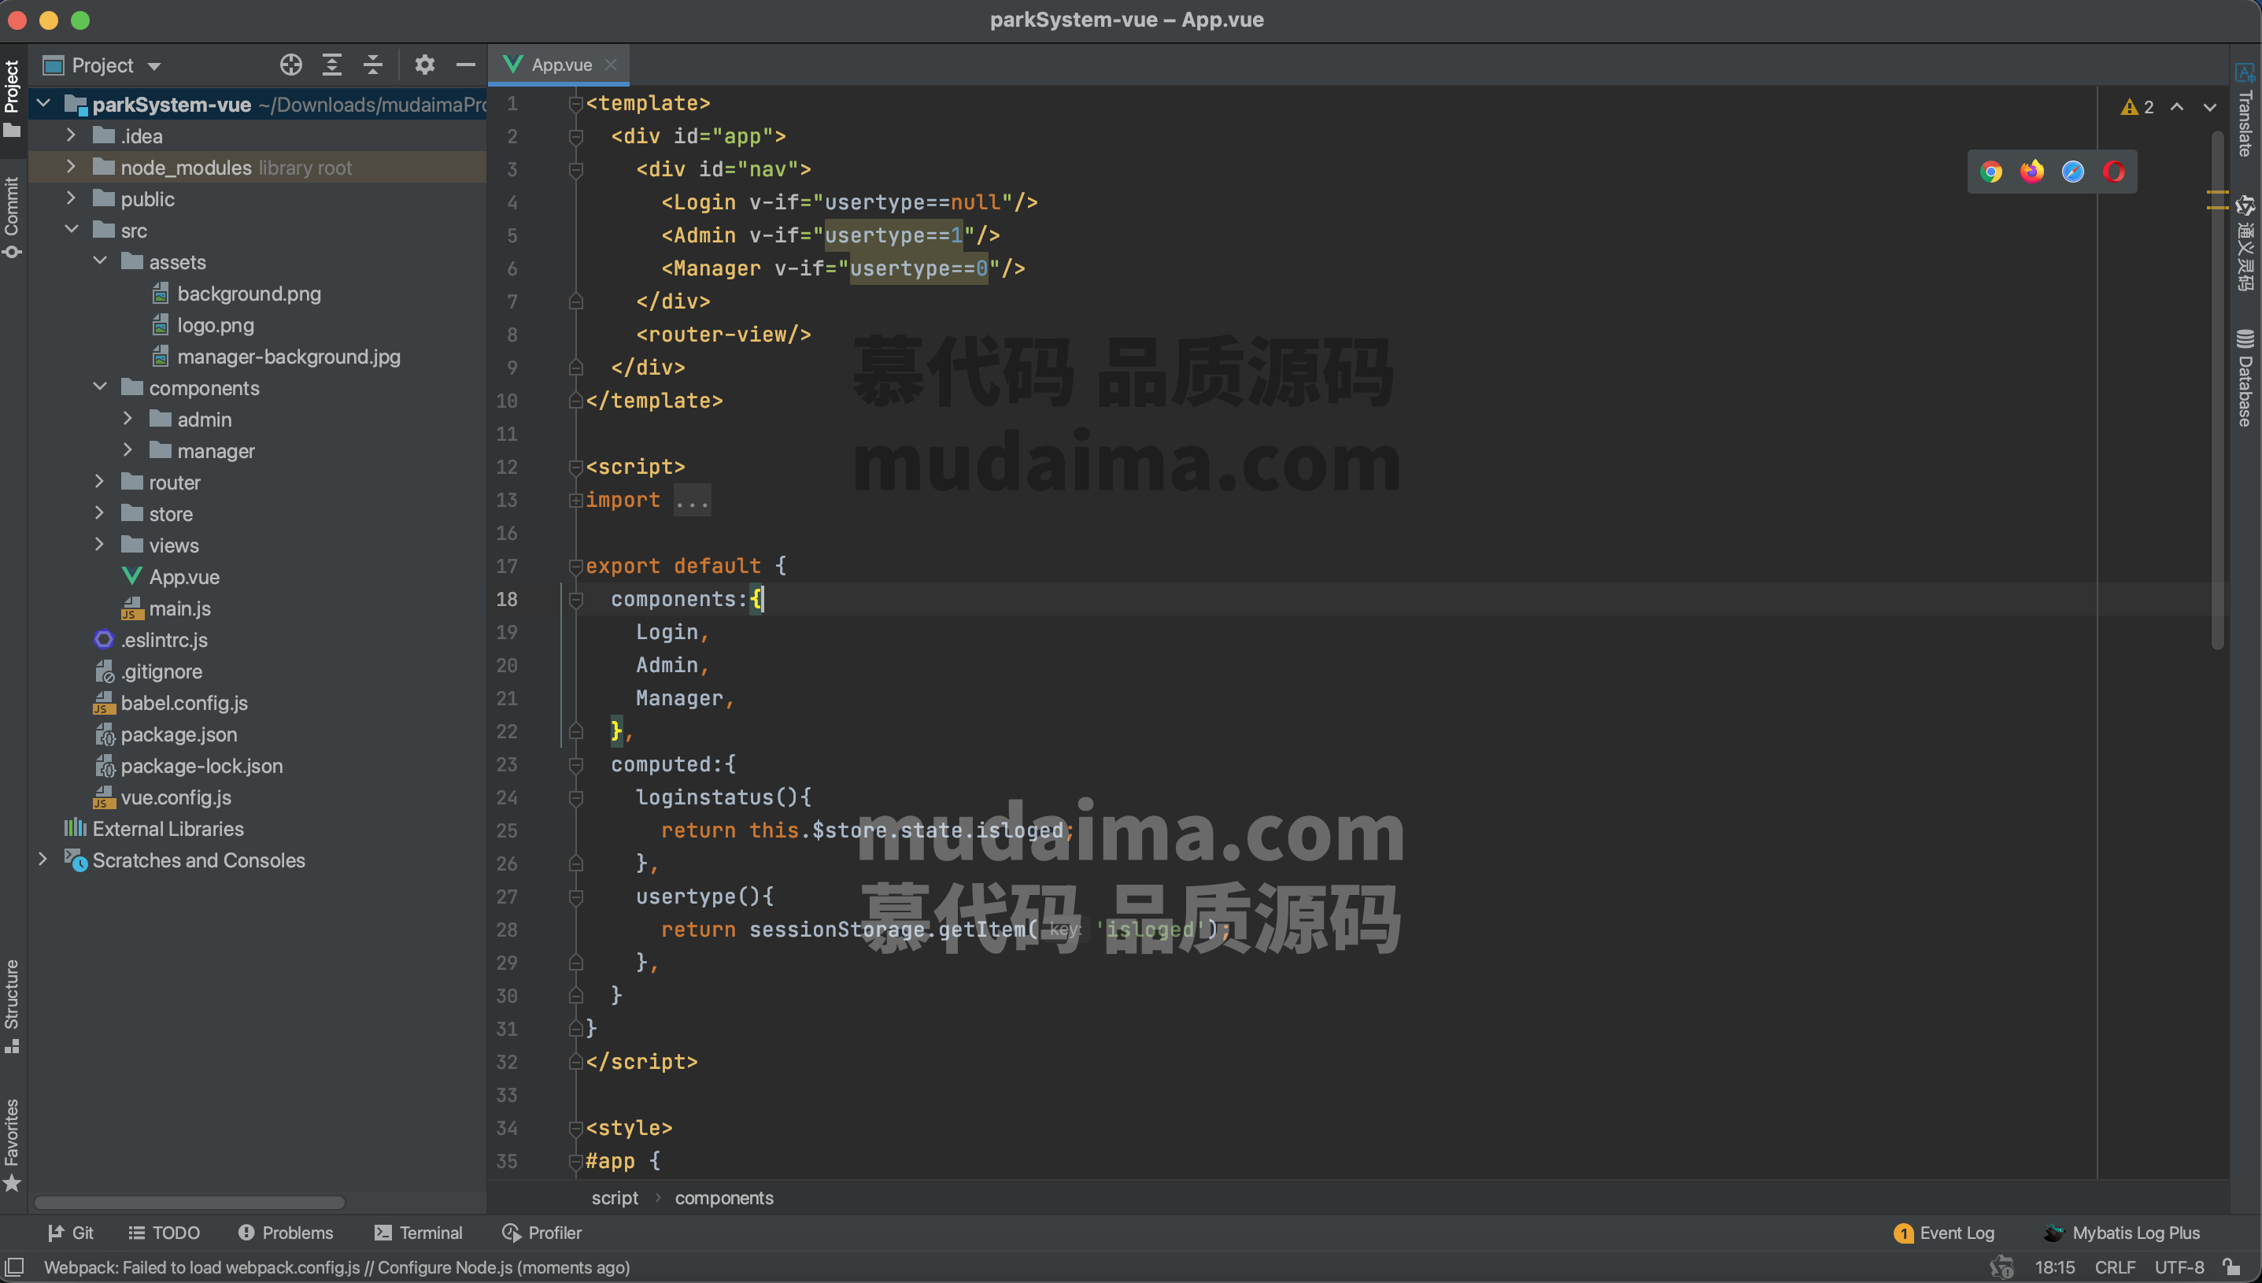Click the UTF-8 encoding selector
This screenshot has width=2262, height=1283.
[2179, 1267]
